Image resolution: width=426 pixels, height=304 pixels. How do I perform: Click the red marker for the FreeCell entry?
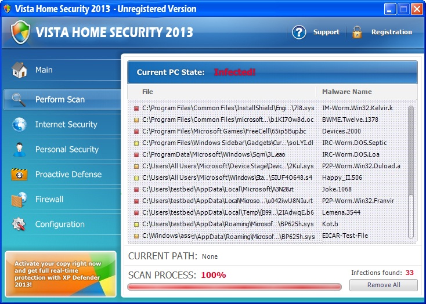(x=136, y=132)
